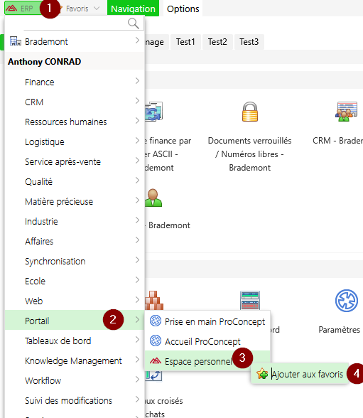Expand Ressources humaines submenu chevron
The height and width of the screenshot is (418, 363).
coord(137,121)
